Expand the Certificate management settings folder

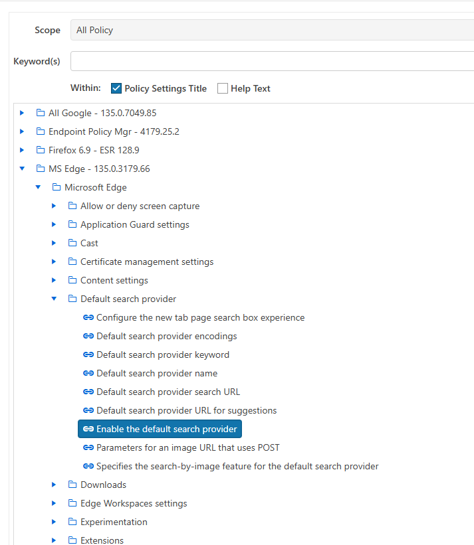pyautogui.click(x=54, y=262)
